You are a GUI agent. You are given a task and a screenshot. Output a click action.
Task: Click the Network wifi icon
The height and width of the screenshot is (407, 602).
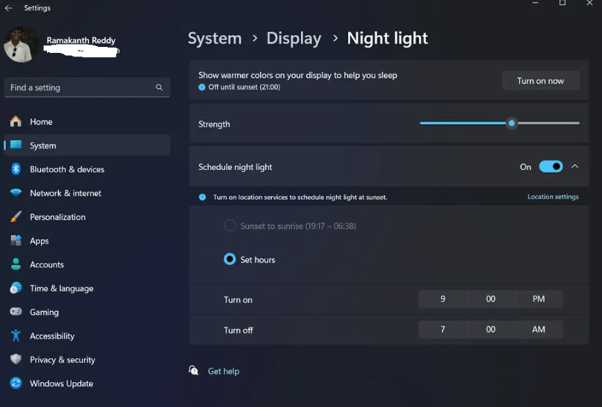[x=16, y=192]
